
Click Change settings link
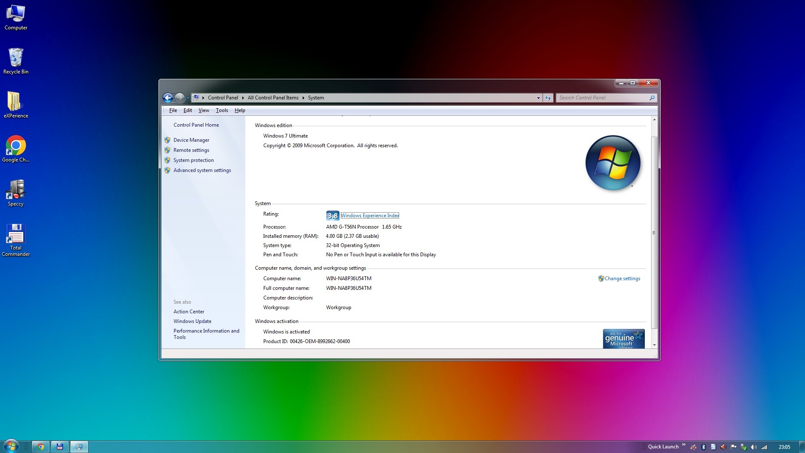pos(622,279)
